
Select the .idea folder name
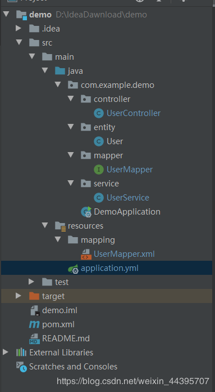51,29
